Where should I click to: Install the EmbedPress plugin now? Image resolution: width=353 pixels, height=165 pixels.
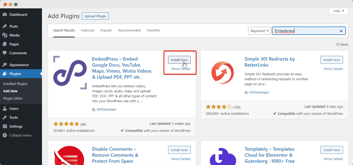(x=179, y=60)
